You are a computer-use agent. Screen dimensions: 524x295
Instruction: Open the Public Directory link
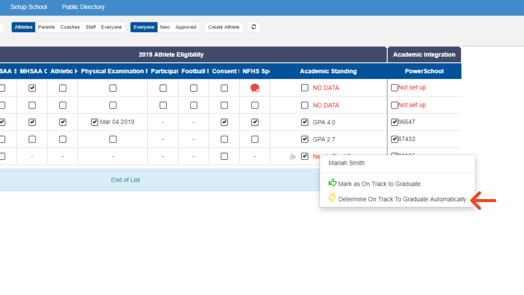tap(83, 7)
